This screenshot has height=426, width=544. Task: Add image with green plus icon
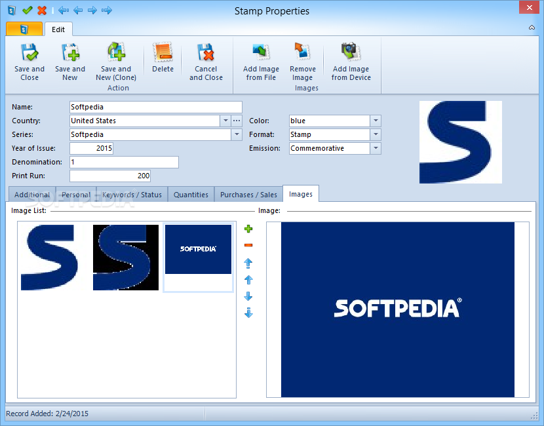[248, 229]
